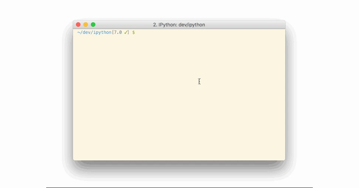Click the number '2.' in the window title
This screenshot has height=188, width=359.
tap(155, 25)
